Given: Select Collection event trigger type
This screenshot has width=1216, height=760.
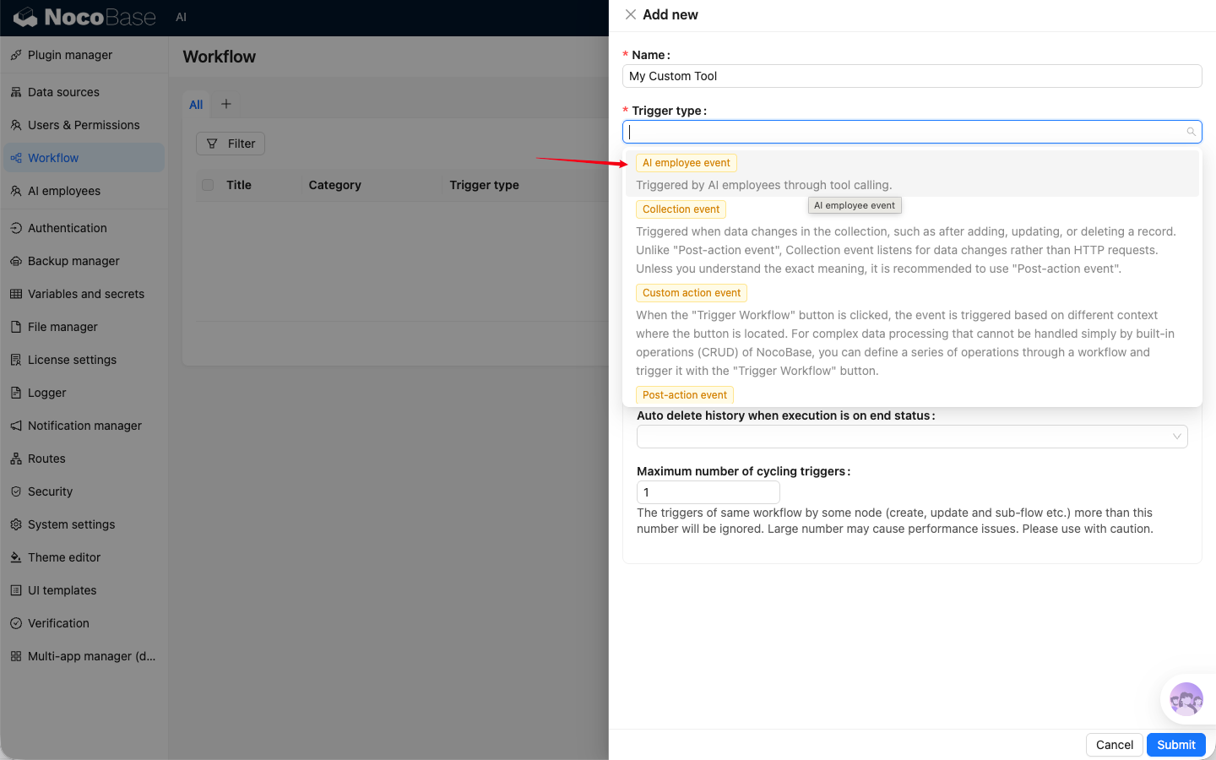Looking at the screenshot, I should [x=681, y=209].
